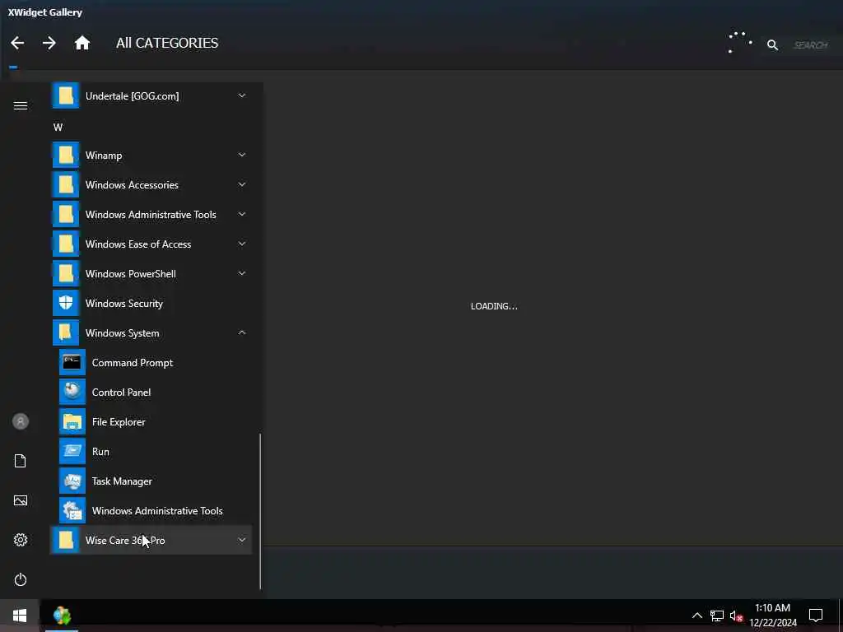This screenshot has width=843, height=632.
Task: Start Task Manager
Action: tap(151, 481)
